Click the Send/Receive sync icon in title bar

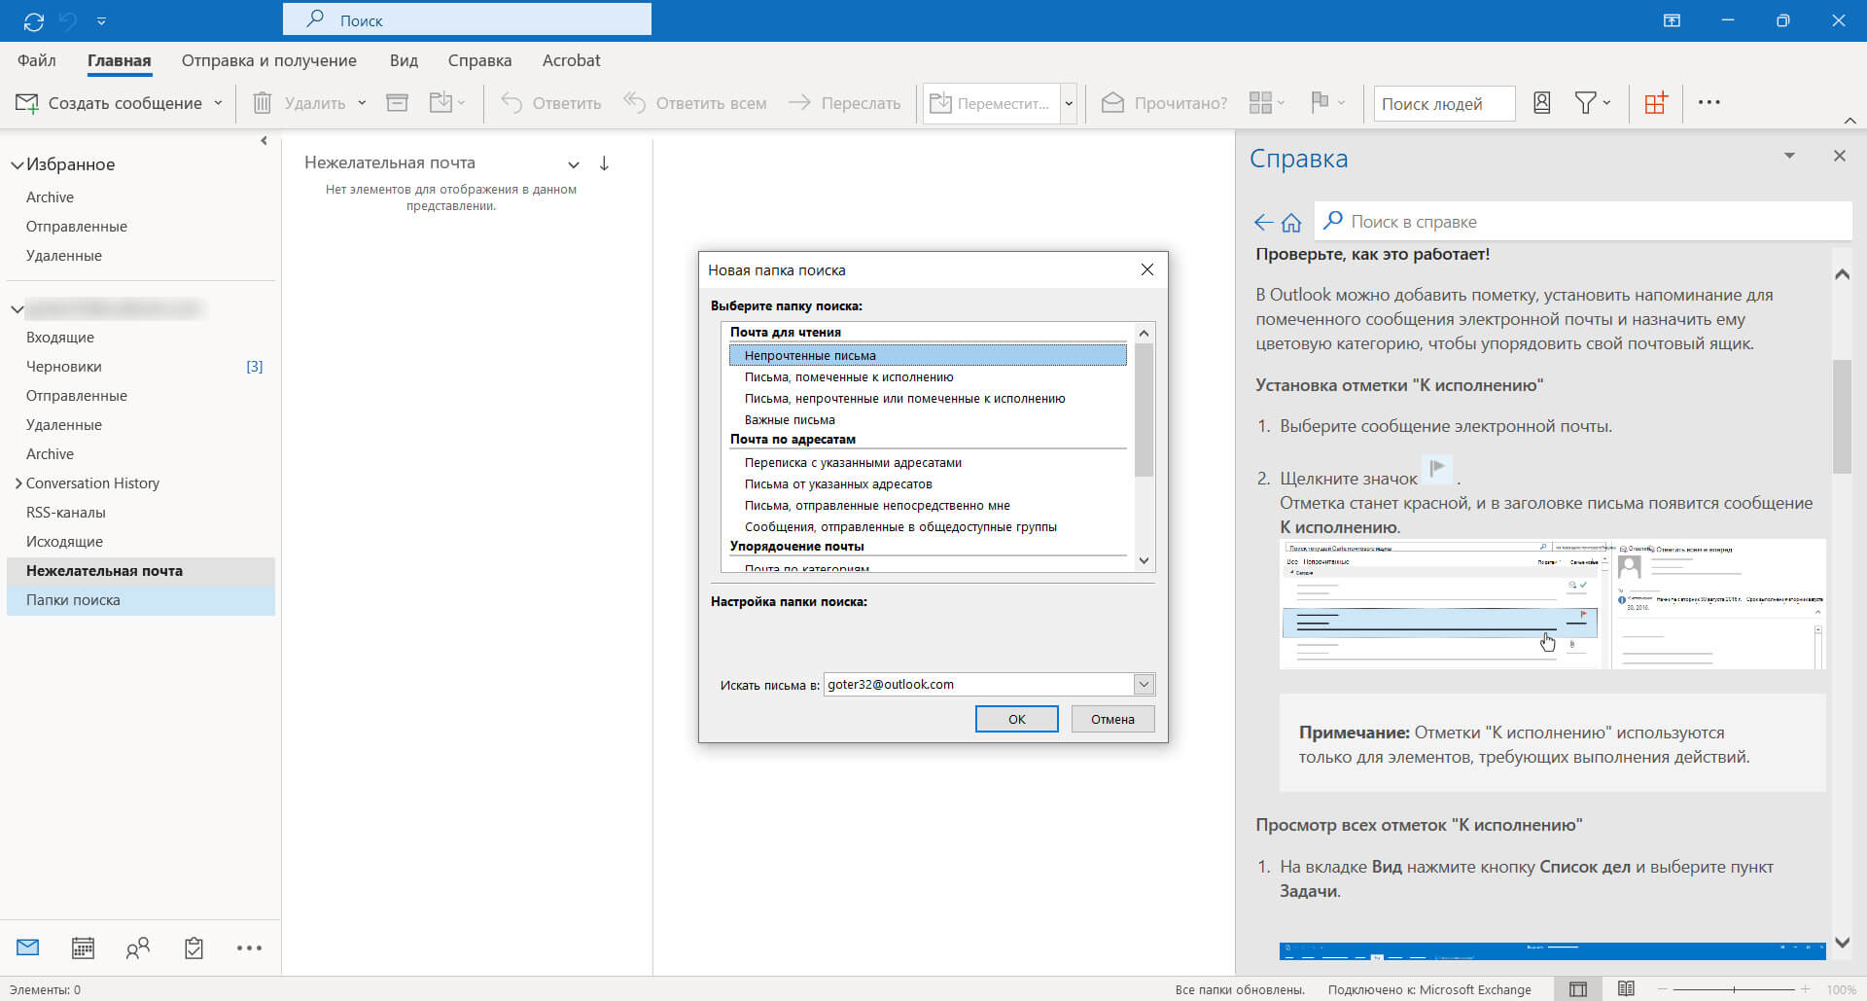pos(34,20)
